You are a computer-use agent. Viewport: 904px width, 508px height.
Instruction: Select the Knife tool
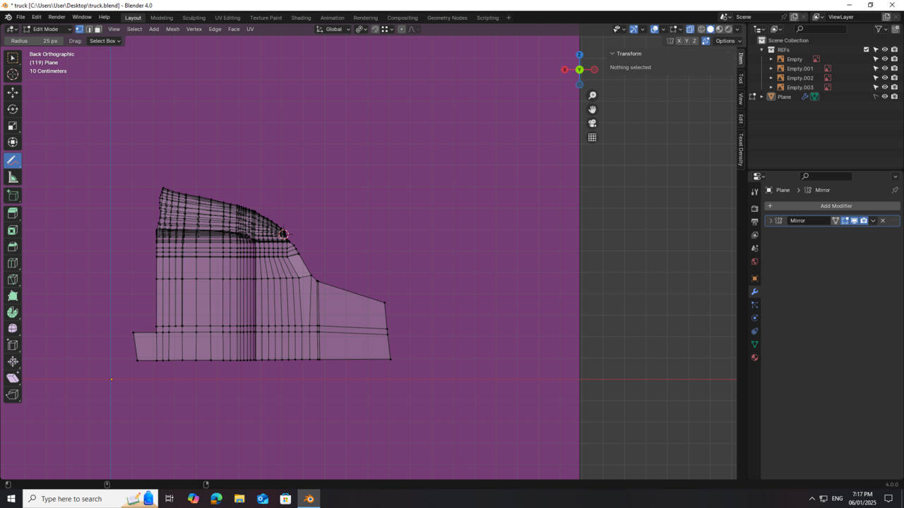(13, 279)
